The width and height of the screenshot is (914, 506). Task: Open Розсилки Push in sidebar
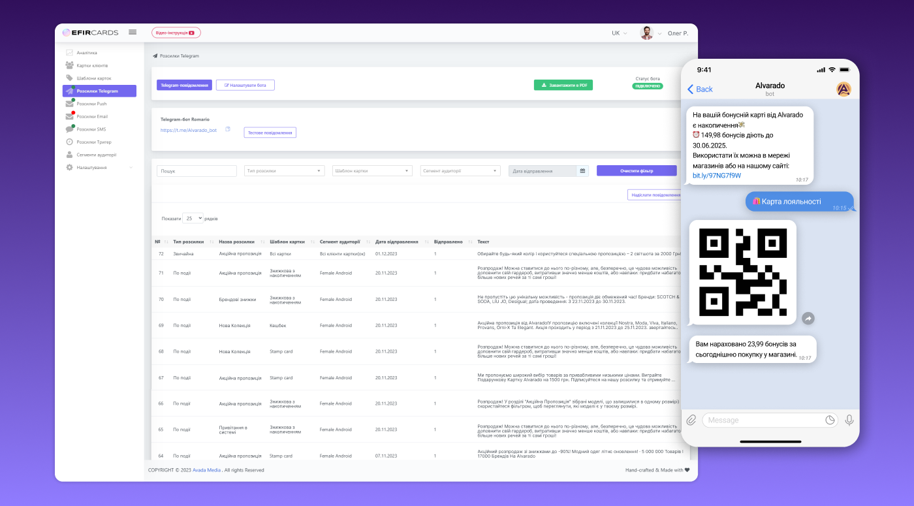(x=91, y=104)
